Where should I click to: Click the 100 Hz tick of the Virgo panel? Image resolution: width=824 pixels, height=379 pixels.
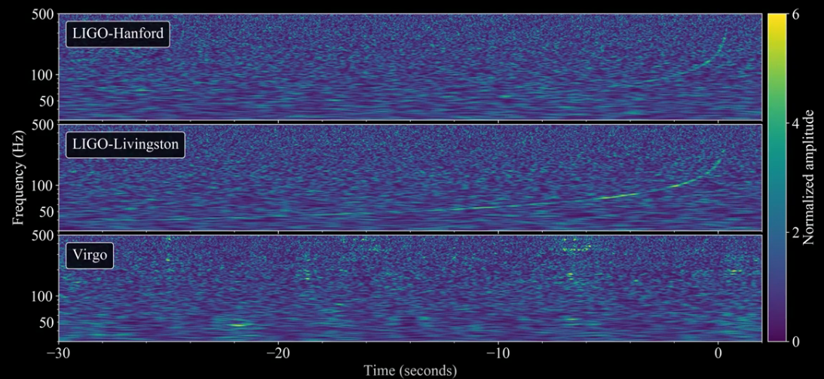click(44, 296)
